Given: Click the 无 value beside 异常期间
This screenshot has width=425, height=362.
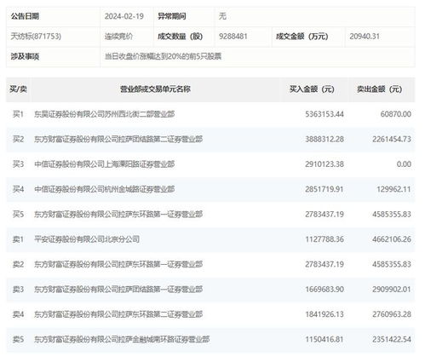Looking at the screenshot, I should 222,16.
